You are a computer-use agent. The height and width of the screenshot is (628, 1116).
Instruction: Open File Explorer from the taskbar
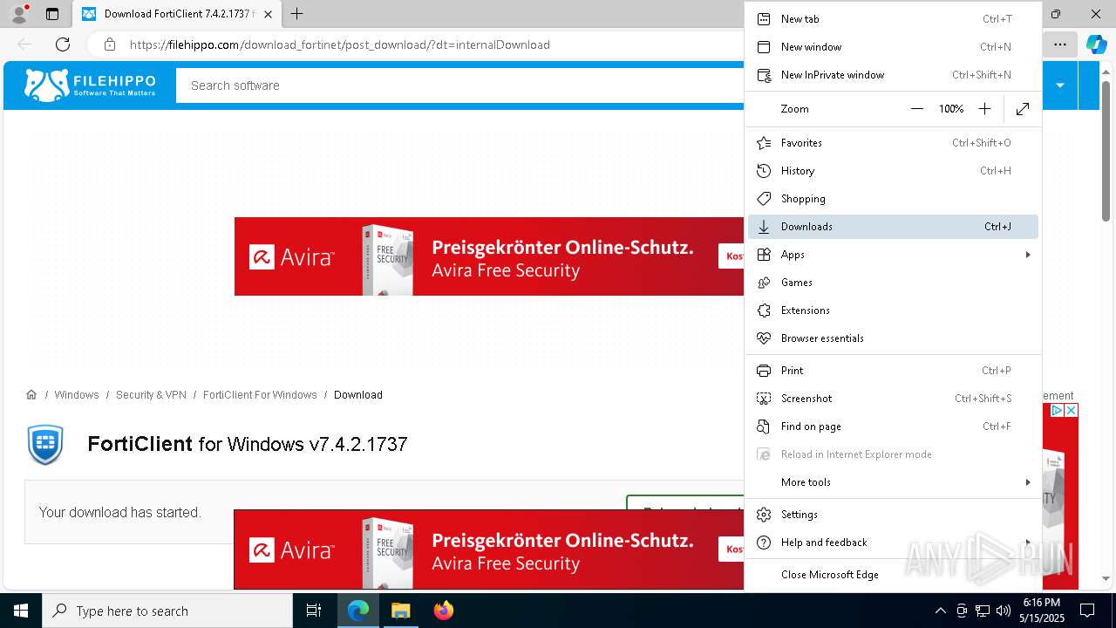(400, 611)
